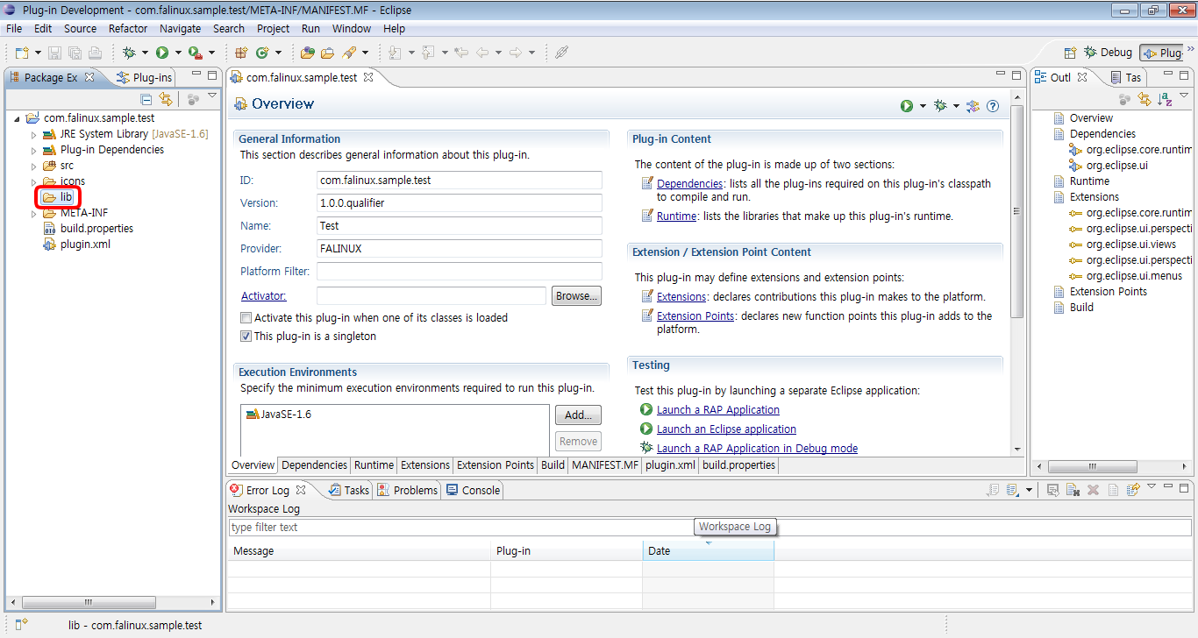Click the Organize Manifests icon in Overview header

tap(973, 105)
